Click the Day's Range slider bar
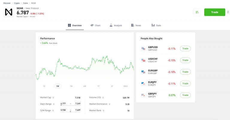The image size is (230, 120). click(70, 105)
